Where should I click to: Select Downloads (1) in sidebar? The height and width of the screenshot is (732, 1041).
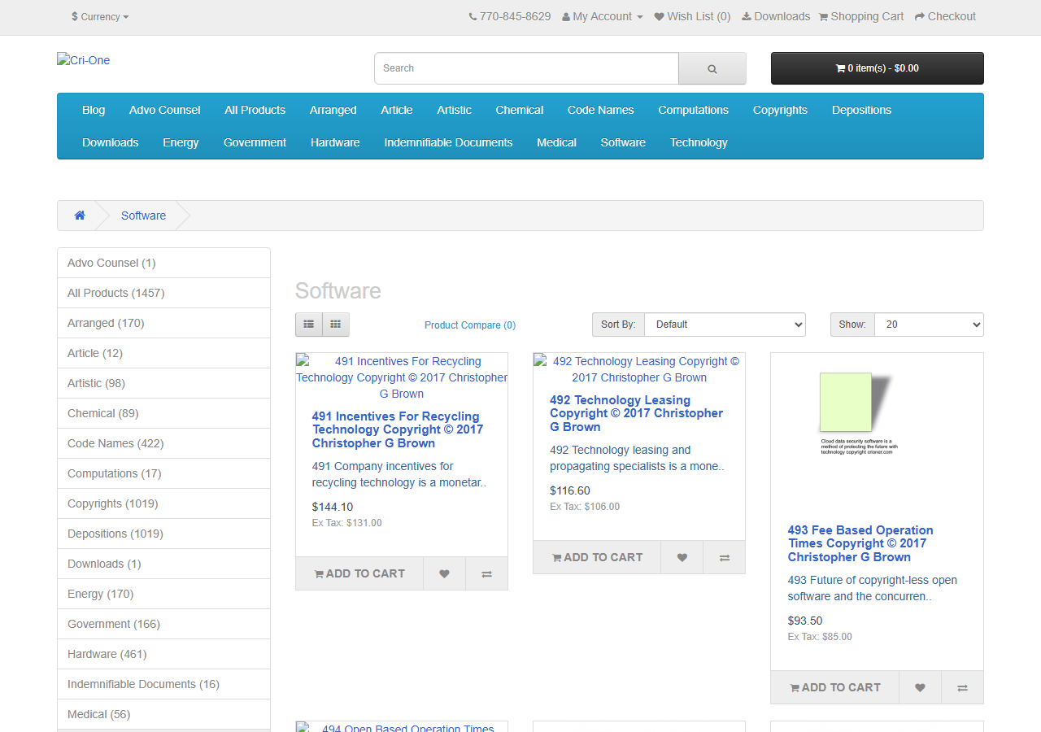[163, 564]
